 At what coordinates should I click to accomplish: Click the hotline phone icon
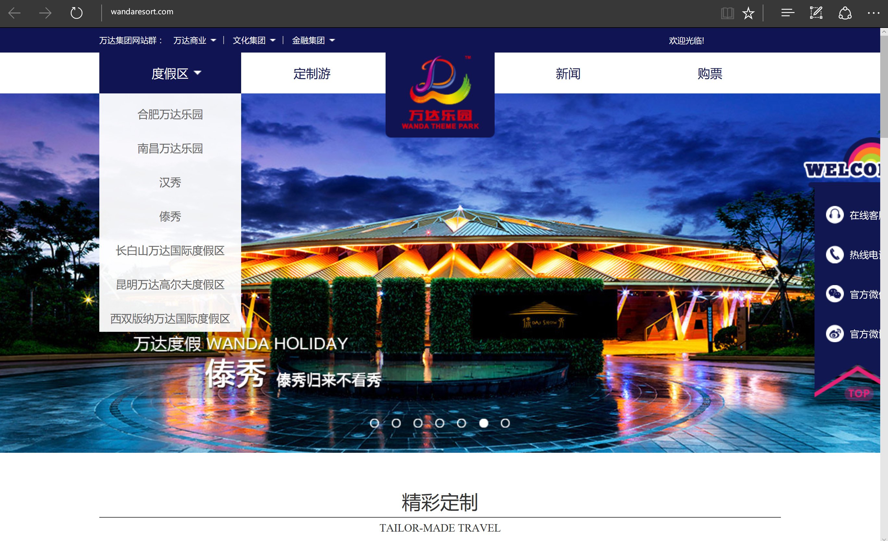coord(834,255)
